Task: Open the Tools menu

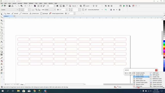Action: tap(45, 3)
